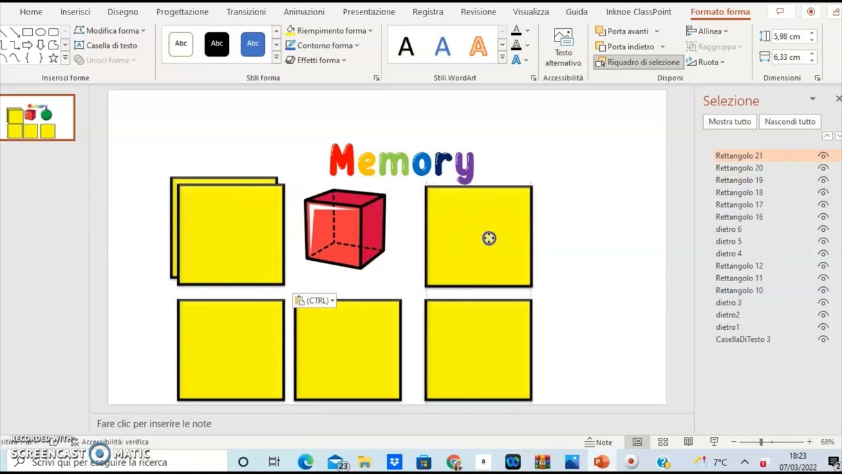Expand the shape styles gallery
Viewport: 842px width, 474px height.
pos(276,58)
